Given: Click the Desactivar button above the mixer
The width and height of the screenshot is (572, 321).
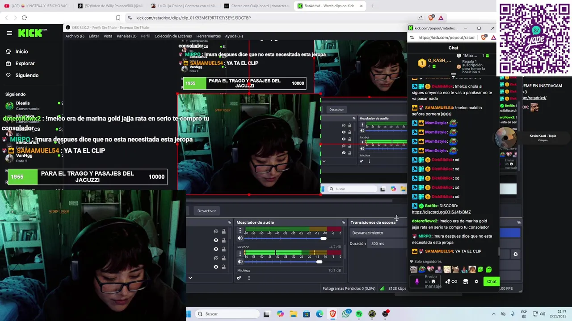Looking at the screenshot, I should tap(206, 211).
